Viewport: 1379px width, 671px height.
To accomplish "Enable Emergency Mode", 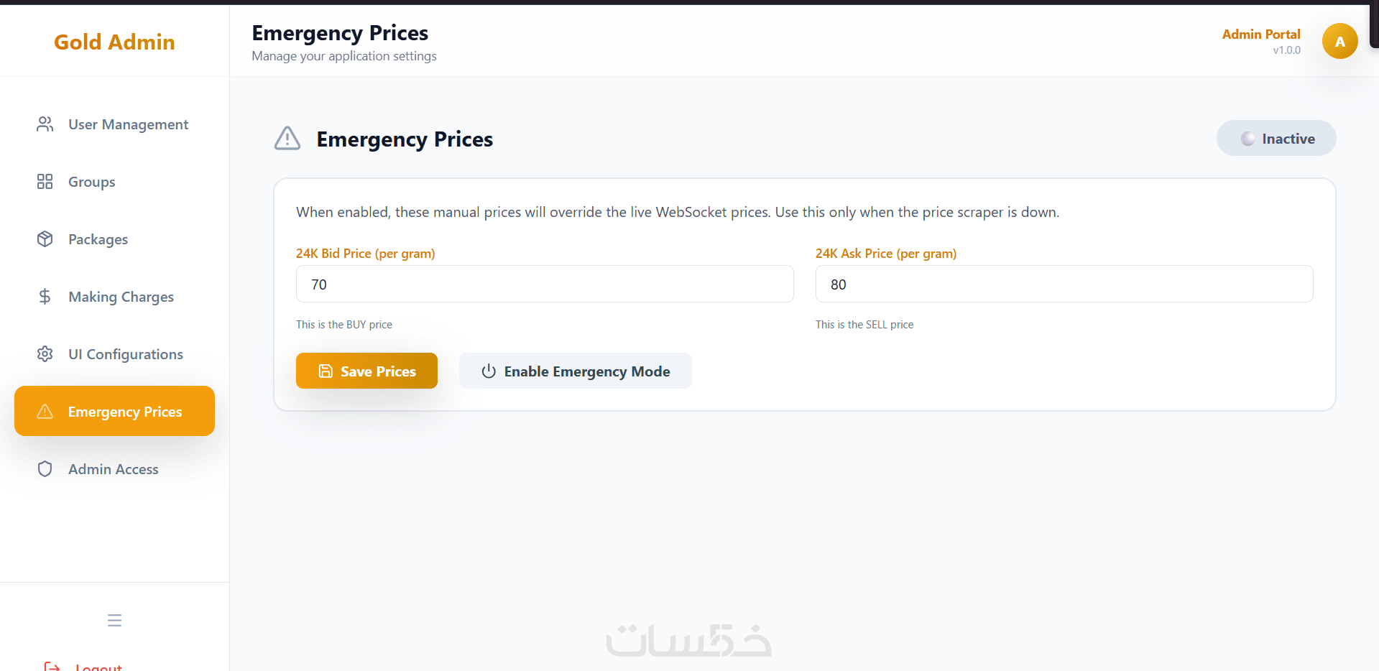I will click(x=575, y=371).
